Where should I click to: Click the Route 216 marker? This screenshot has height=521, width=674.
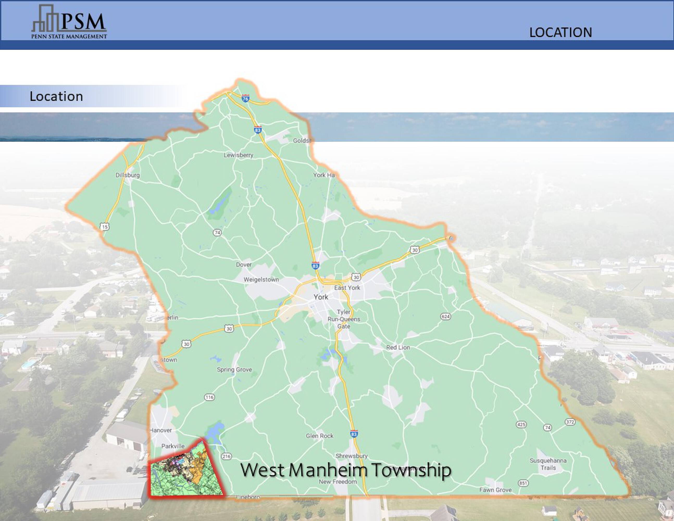click(x=227, y=456)
